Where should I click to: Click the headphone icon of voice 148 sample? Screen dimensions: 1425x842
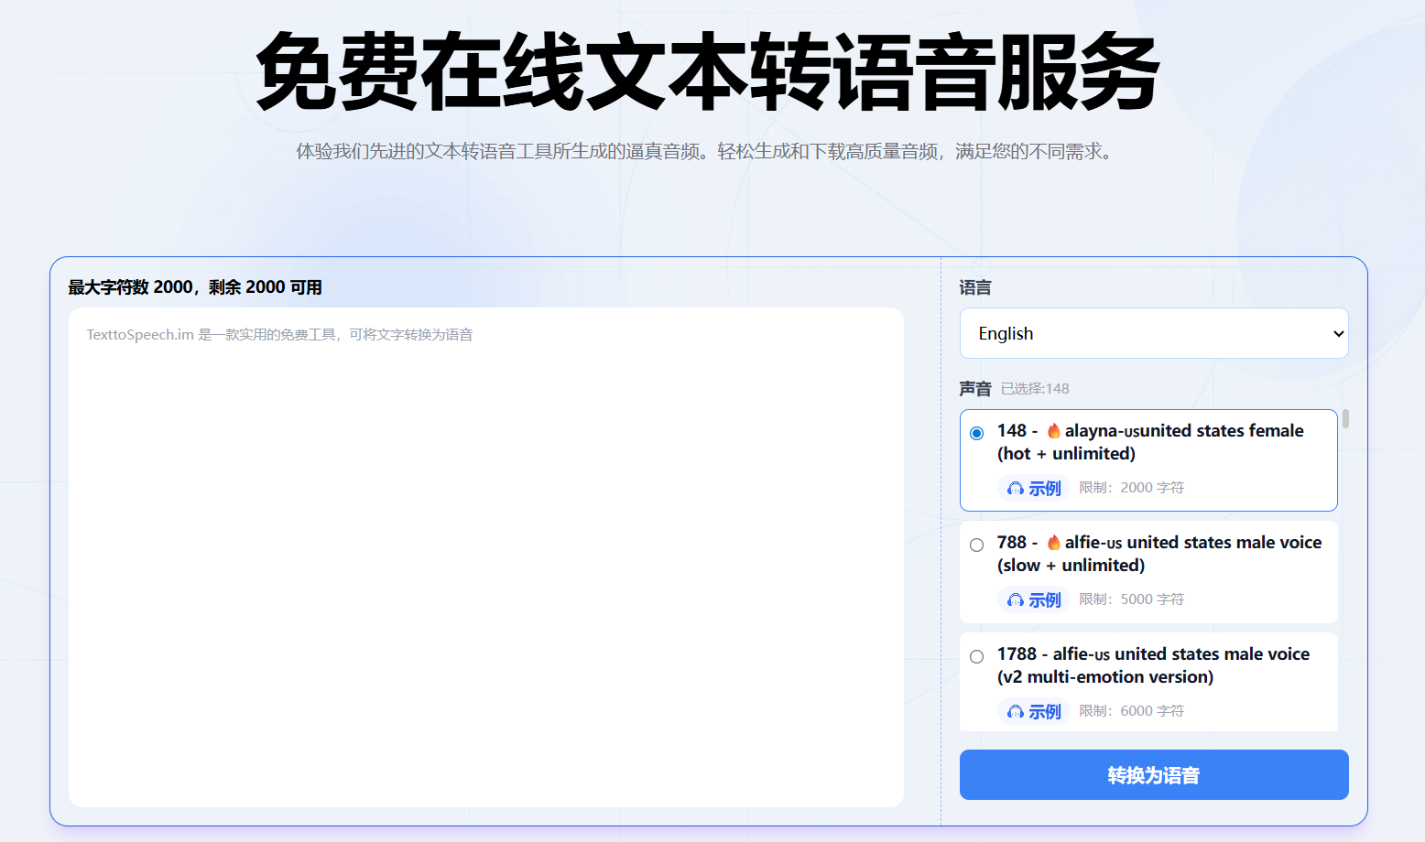click(x=1015, y=489)
